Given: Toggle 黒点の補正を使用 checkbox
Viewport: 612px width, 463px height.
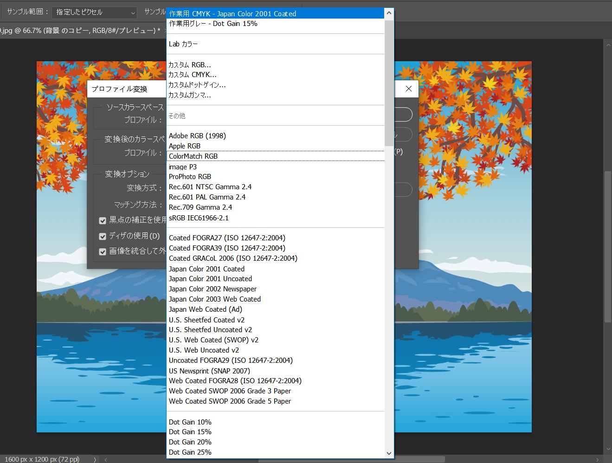Looking at the screenshot, I should [x=103, y=220].
